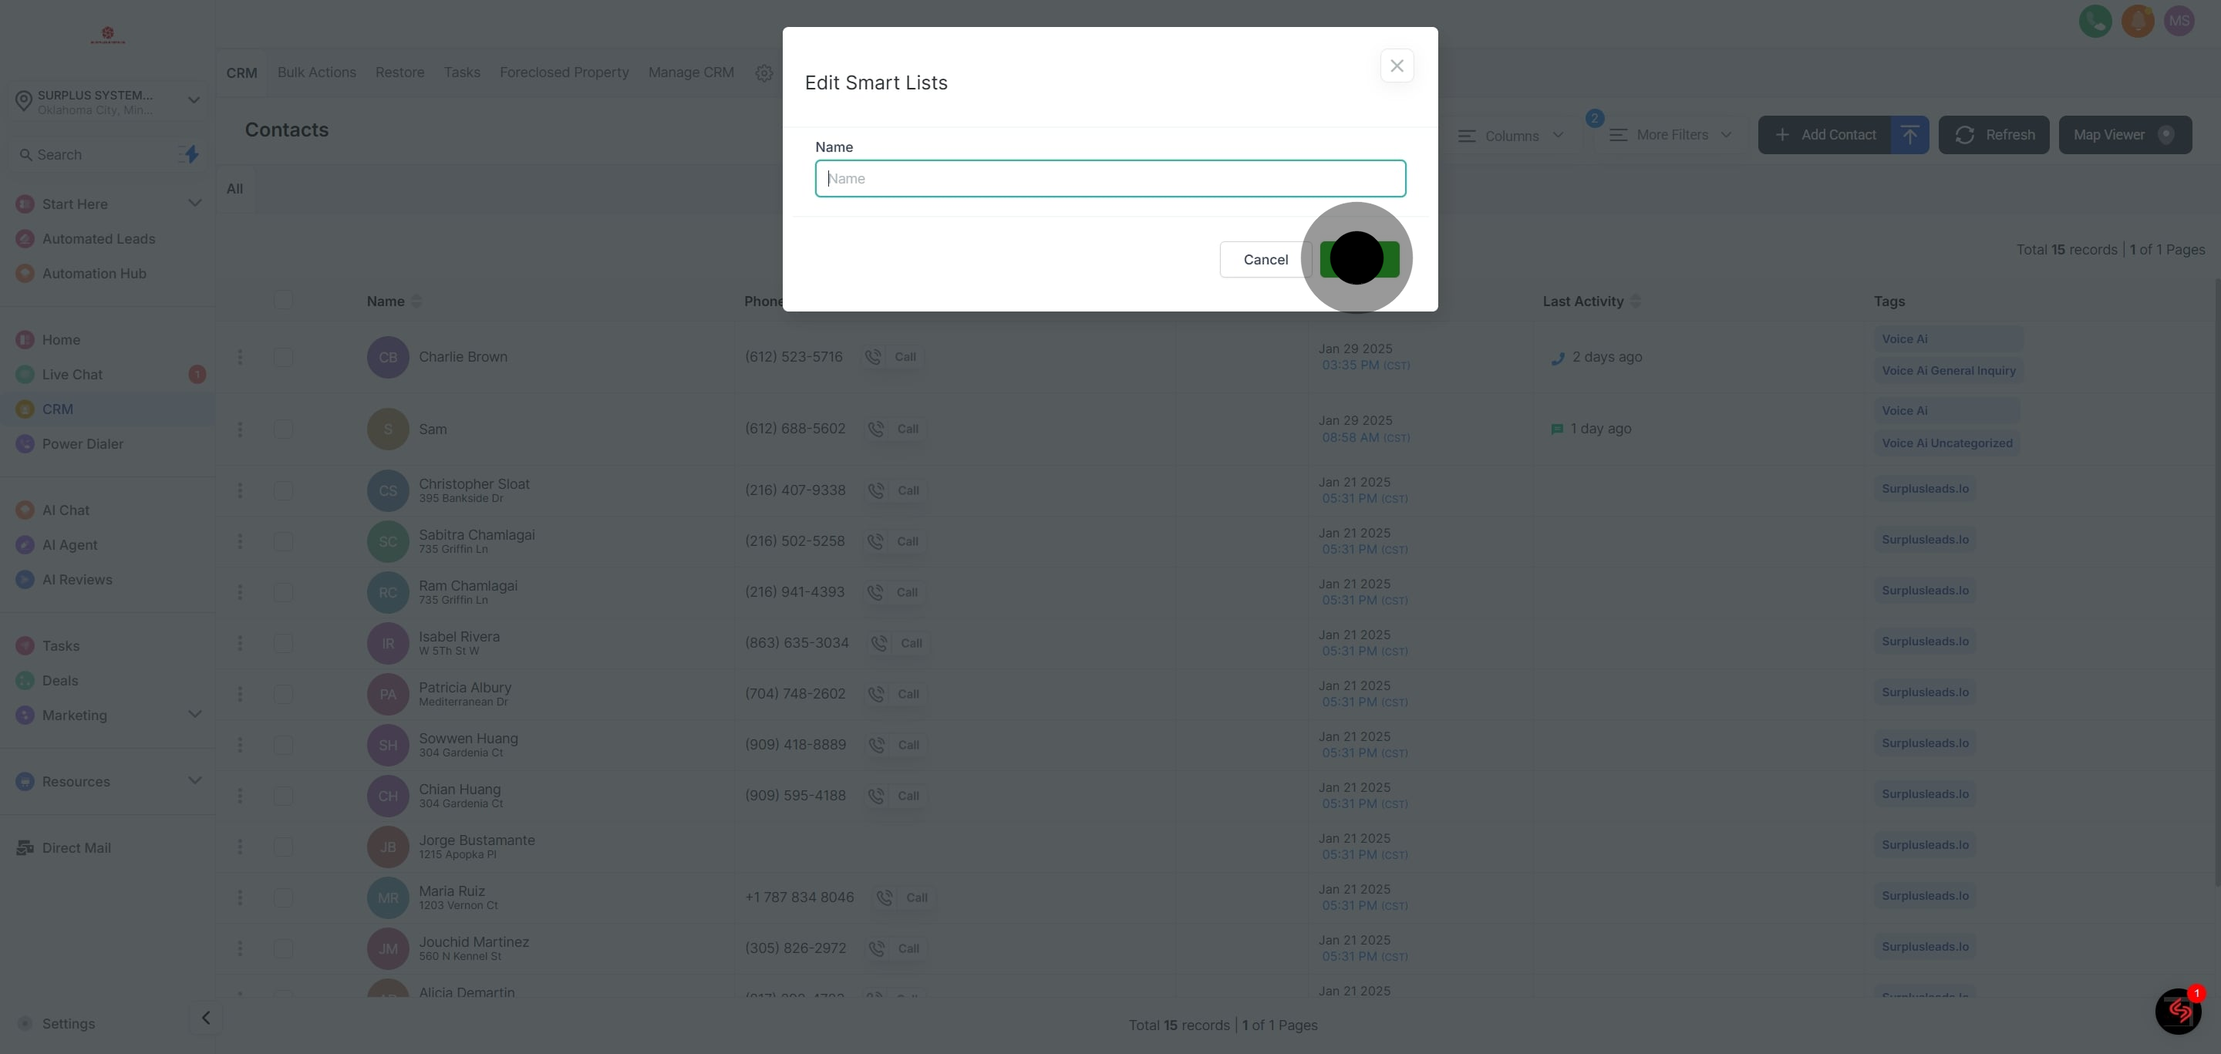Check the select-all checkbox in table header
The height and width of the screenshot is (1054, 2221).
coord(284,300)
